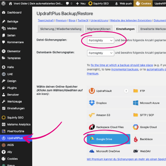
Task: Select SFTP / SCP storage option
Action: [148, 115]
